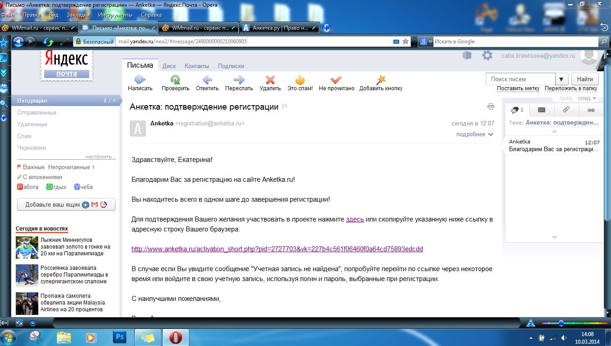Screen dimensions: 611x346
Task: Open the Закладки menu in Opera
Action: (x=78, y=15)
